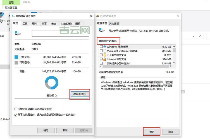Viewport: 210px width, 139px height.
Task: Click the 磁盘清理(D) button
Action: (80, 94)
